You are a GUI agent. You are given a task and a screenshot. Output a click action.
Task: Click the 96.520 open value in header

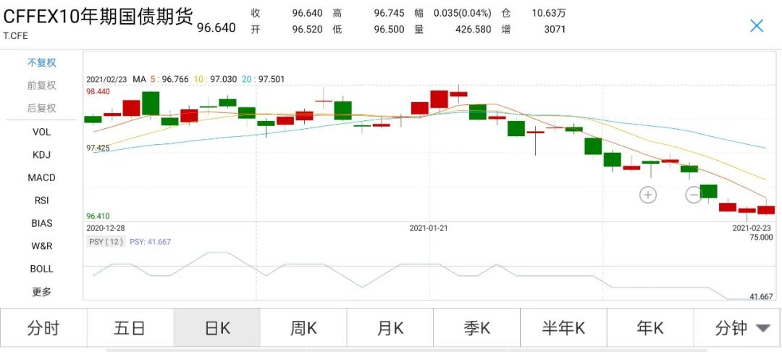pos(307,30)
